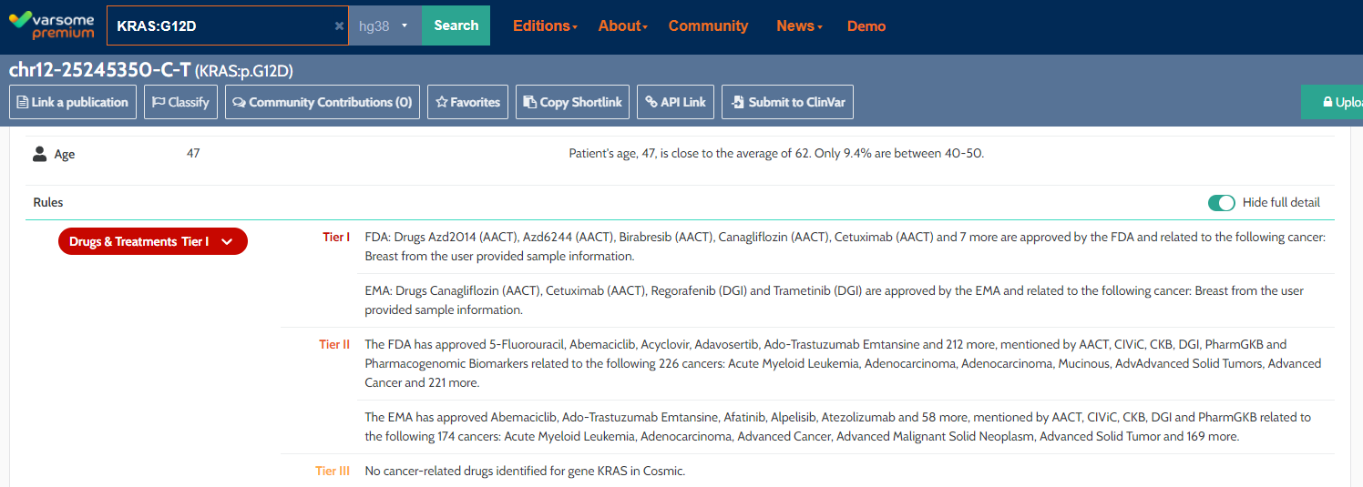1363x487 pixels.
Task: Click the patient's age average description text
Action: click(x=776, y=153)
